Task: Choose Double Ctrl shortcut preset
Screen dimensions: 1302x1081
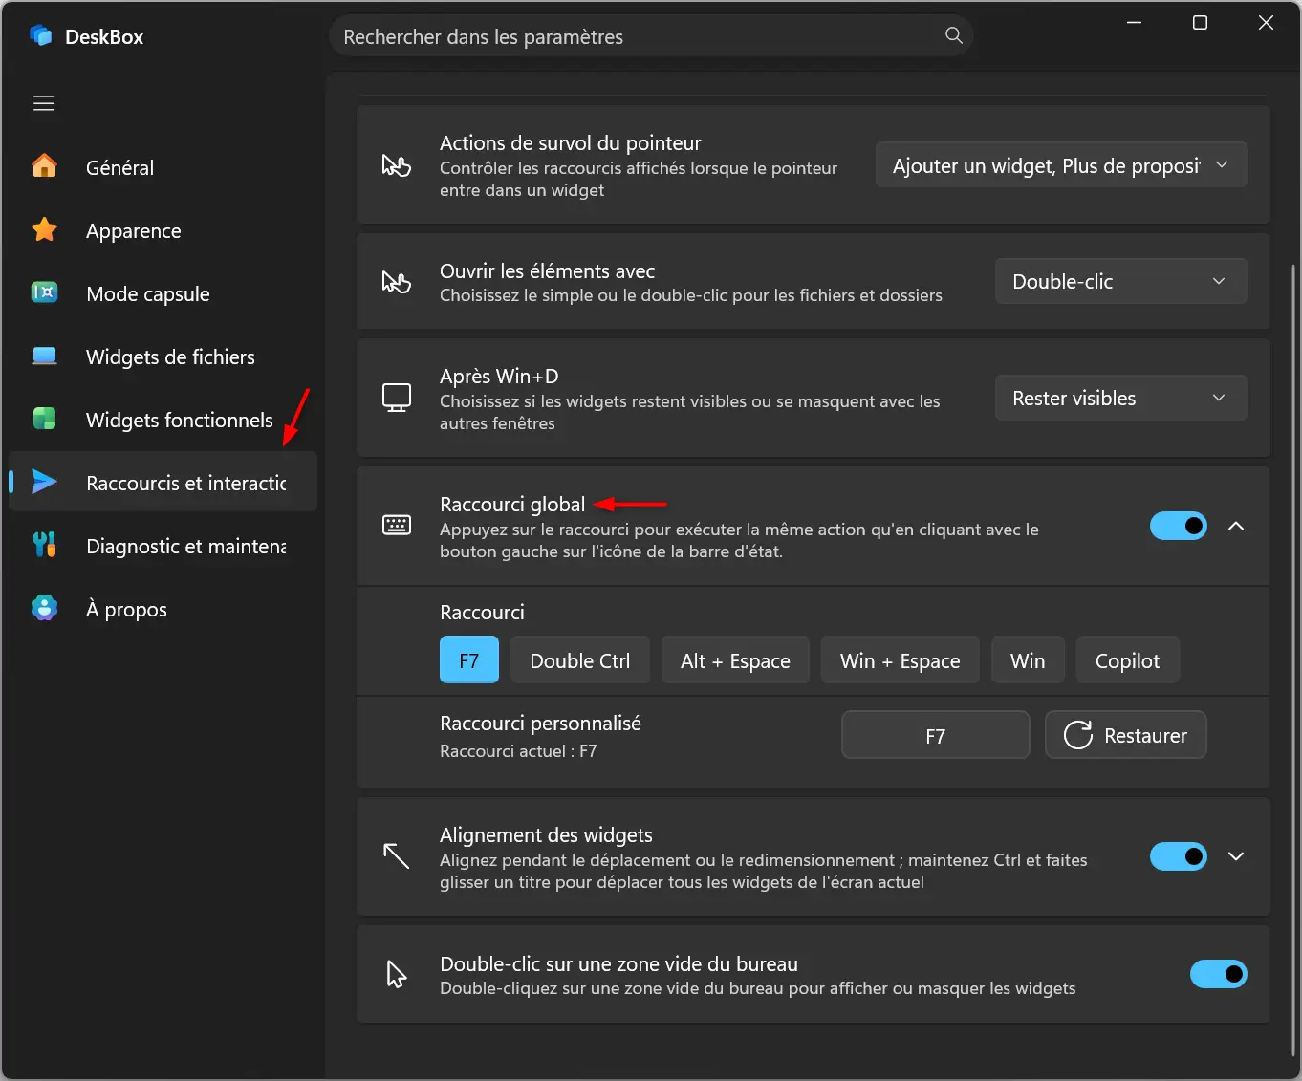Action: (x=579, y=659)
